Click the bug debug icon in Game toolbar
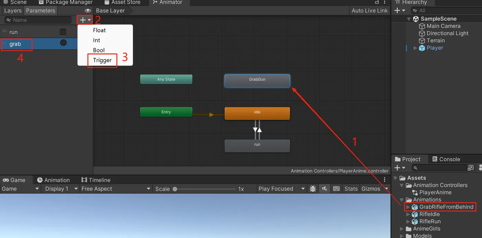The height and width of the screenshot is (238, 482). pos(313,189)
